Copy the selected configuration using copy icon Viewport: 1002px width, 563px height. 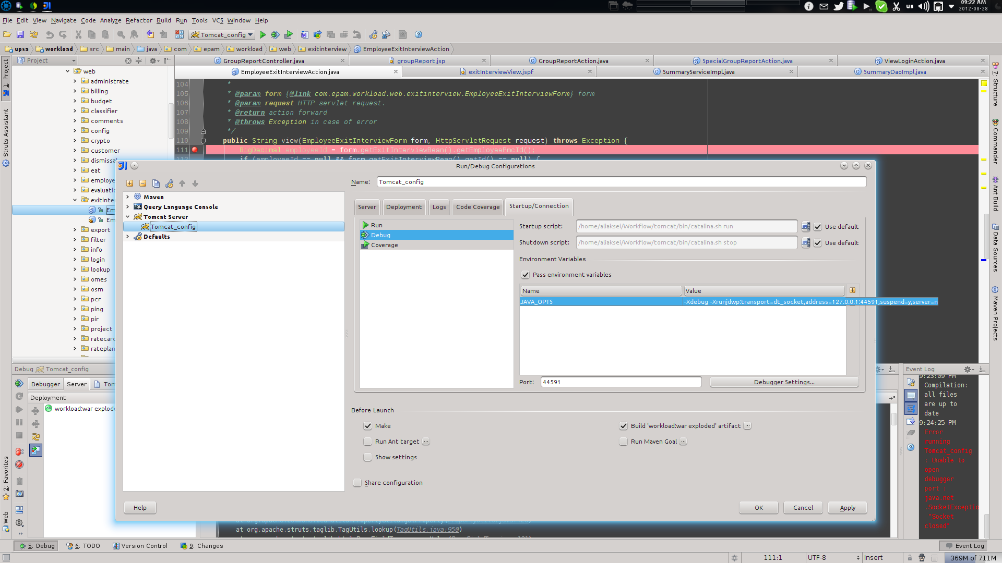156,183
